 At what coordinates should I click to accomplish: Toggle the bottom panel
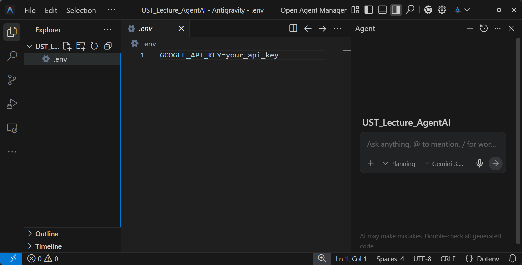coord(382,10)
